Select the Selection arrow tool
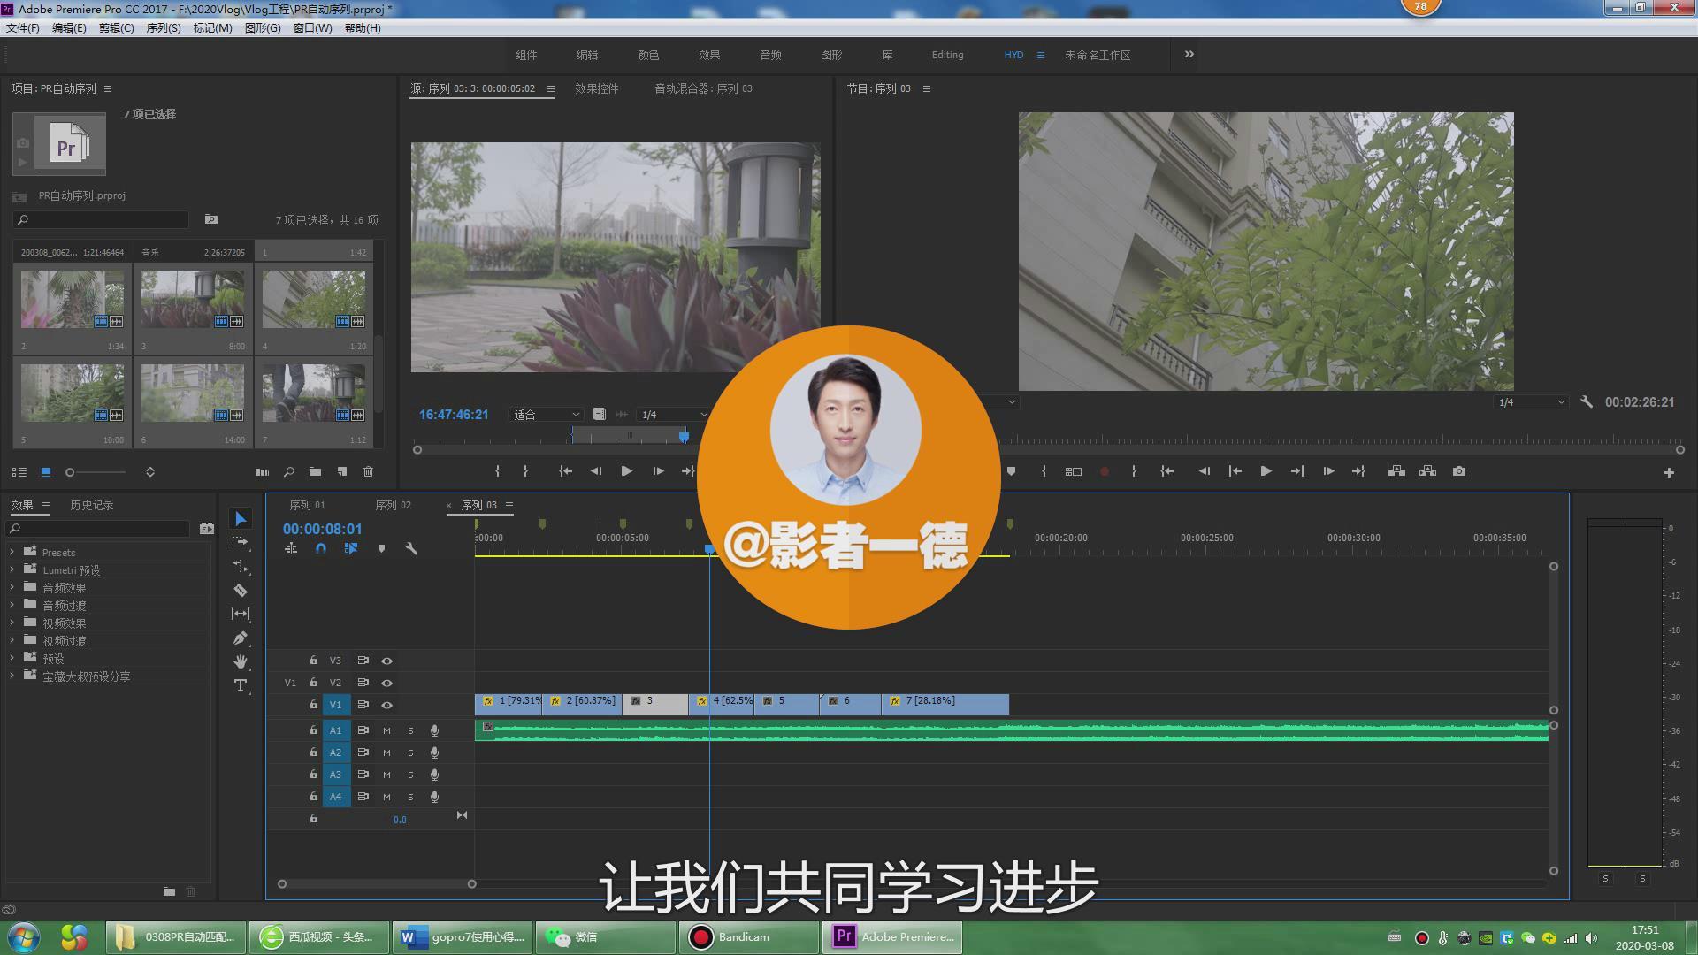 tap(241, 519)
